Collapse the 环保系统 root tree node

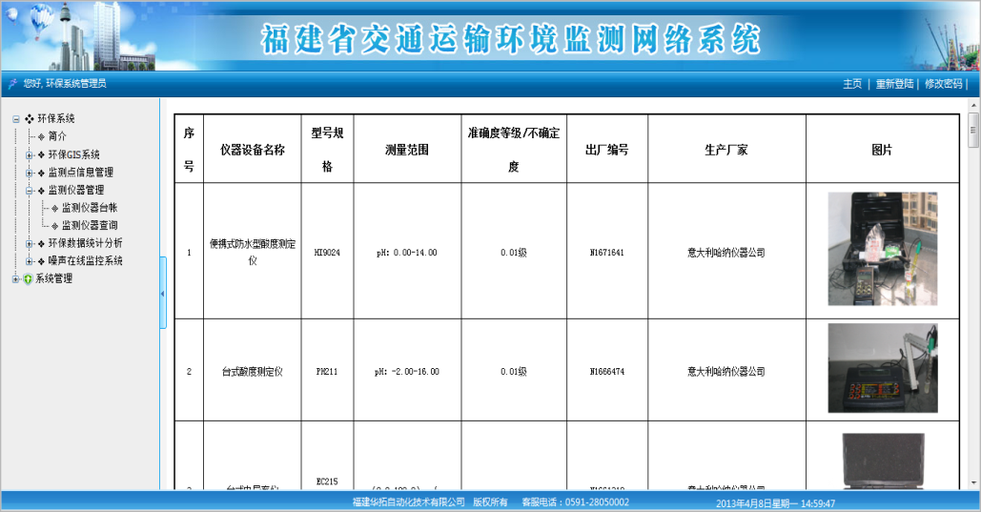pos(16,119)
